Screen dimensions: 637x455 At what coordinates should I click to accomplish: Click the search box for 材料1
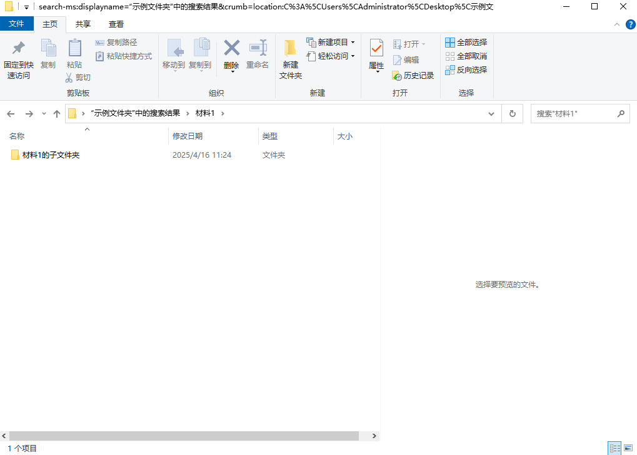coord(574,113)
